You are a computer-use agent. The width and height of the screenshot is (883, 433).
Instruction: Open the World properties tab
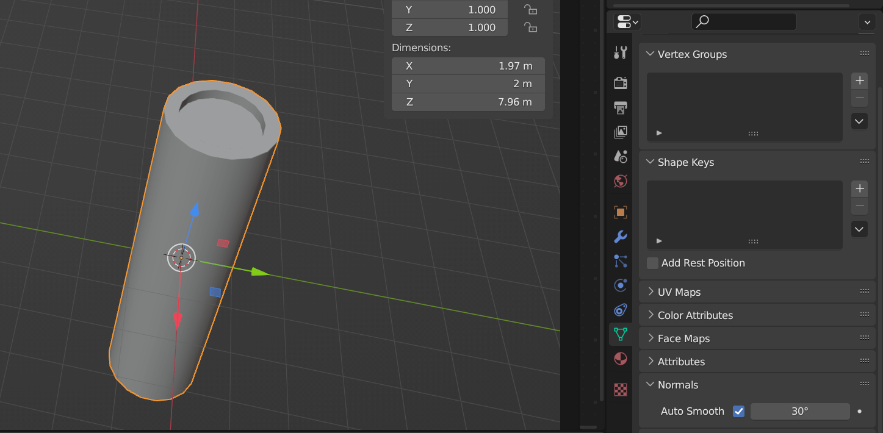621,181
